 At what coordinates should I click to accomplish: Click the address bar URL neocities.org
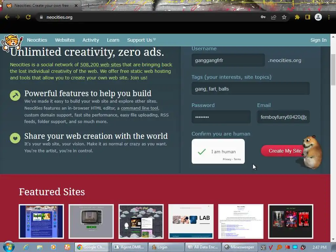59,17
